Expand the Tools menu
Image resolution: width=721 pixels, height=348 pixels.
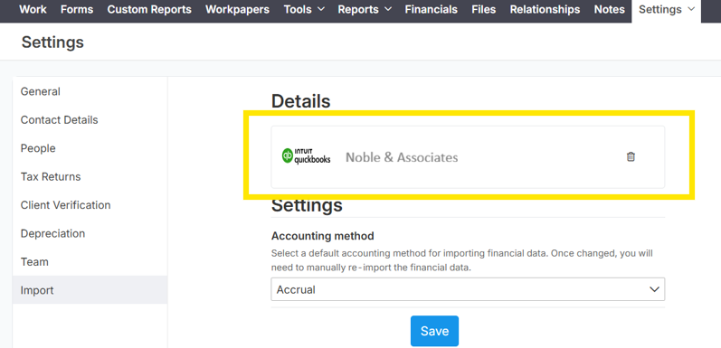[304, 9]
